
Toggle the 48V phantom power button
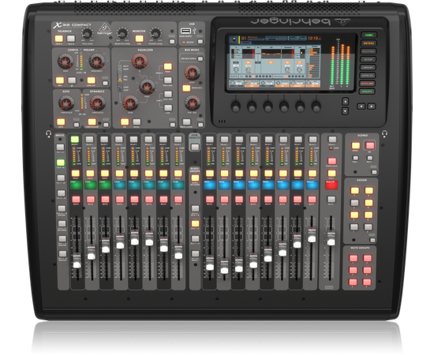coord(60,80)
